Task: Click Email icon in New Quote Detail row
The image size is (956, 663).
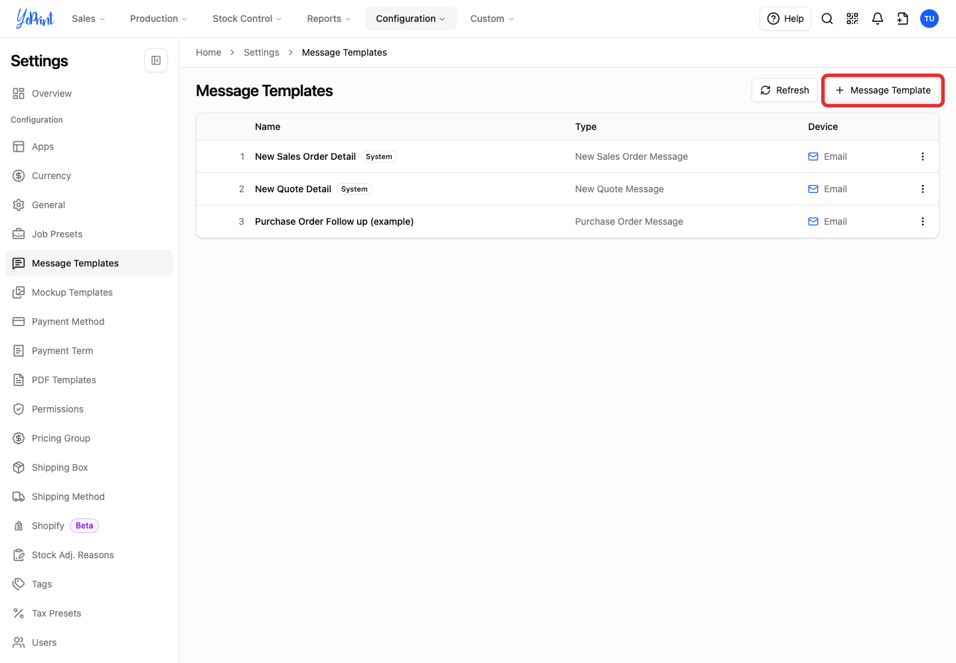Action: 813,189
